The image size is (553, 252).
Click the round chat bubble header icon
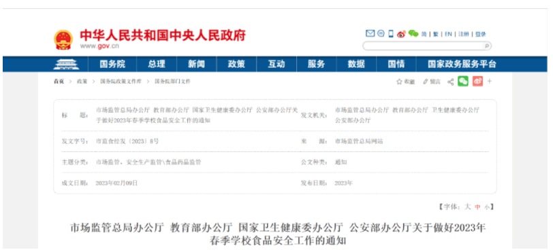coord(381,33)
